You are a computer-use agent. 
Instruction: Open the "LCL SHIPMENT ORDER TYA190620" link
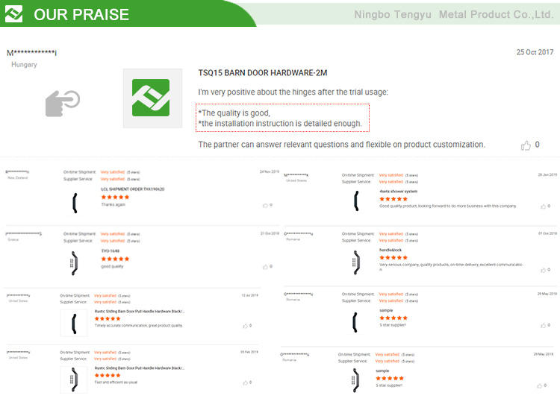133,189
